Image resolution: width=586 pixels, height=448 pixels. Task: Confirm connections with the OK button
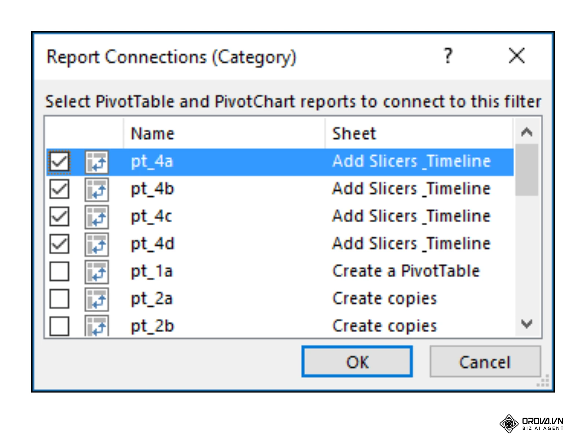(357, 361)
